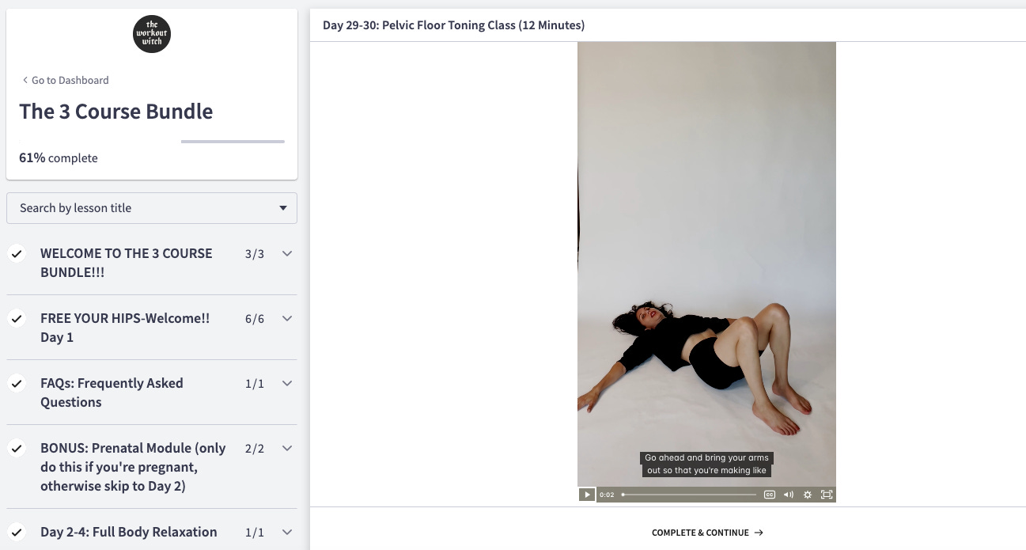Mute the video volume

tap(789, 495)
